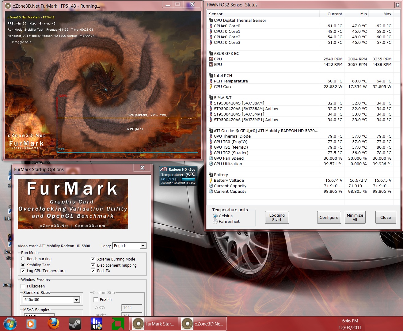Click the Max column header
The width and height of the screenshot is (403, 331).
tap(380, 14)
